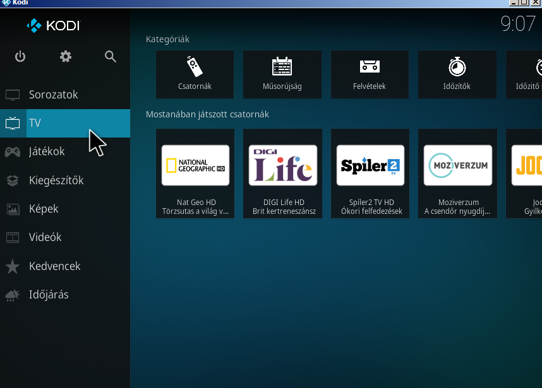Select the partially visible Joy channel thumbnail
The image size is (542, 388).
(527, 165)
